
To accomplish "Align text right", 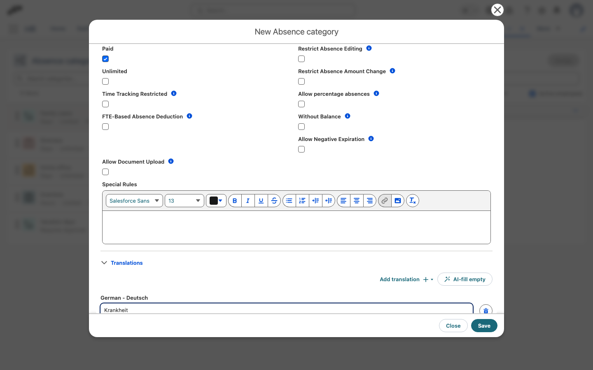I will 370,201.
